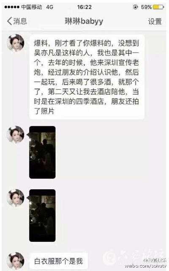Tap the back chevron beside 消息
The width and height of the screenshot is (169, 271).
tap(9, 21)
